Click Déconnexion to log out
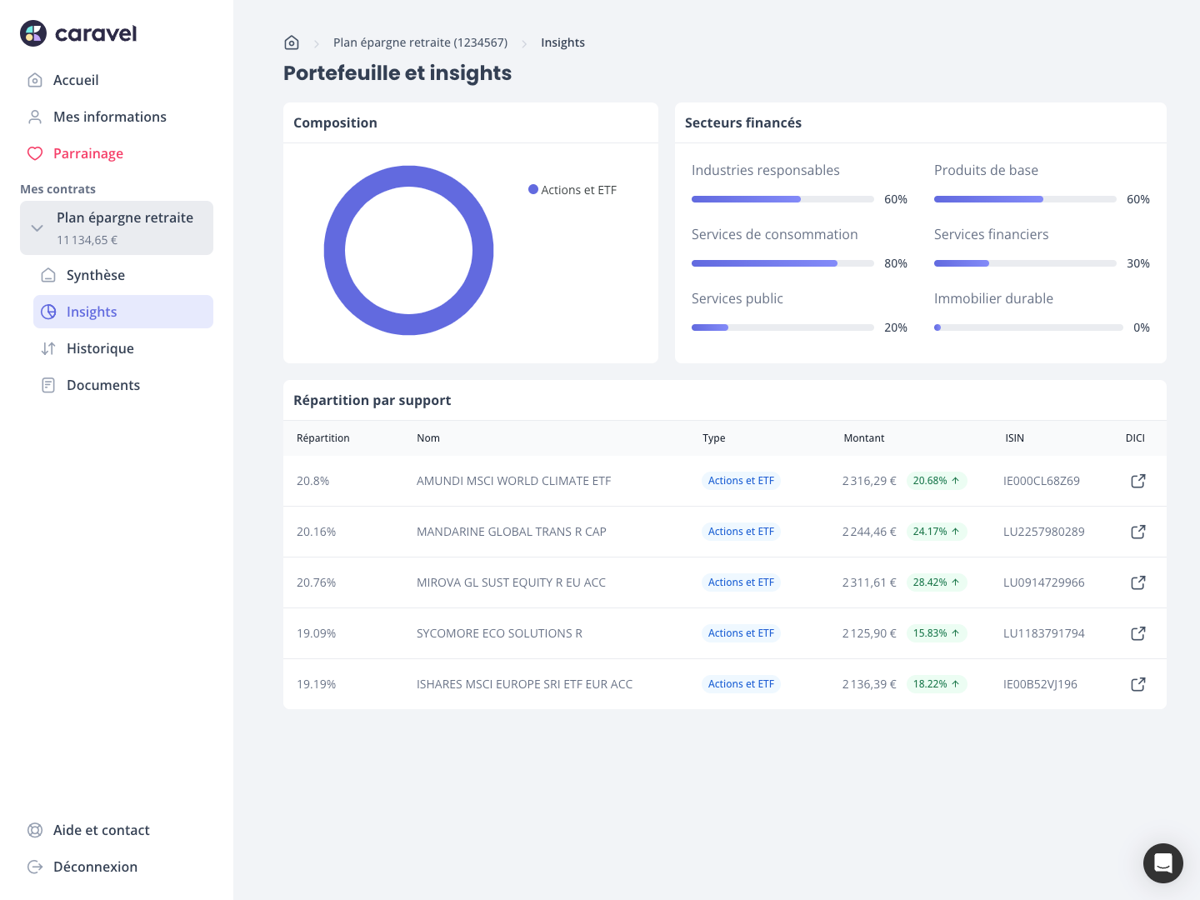 tap(95, 867)
